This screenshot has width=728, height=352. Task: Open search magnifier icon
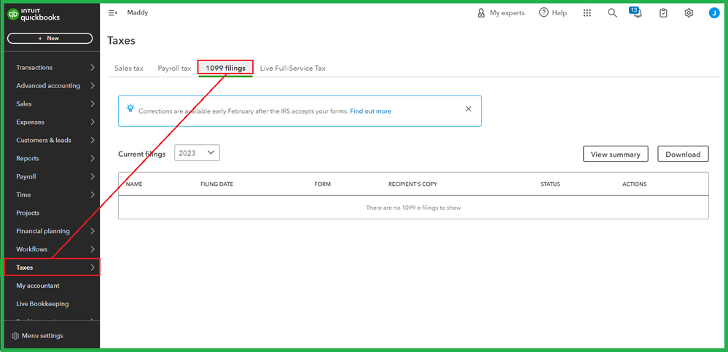(x=612, y=13)
